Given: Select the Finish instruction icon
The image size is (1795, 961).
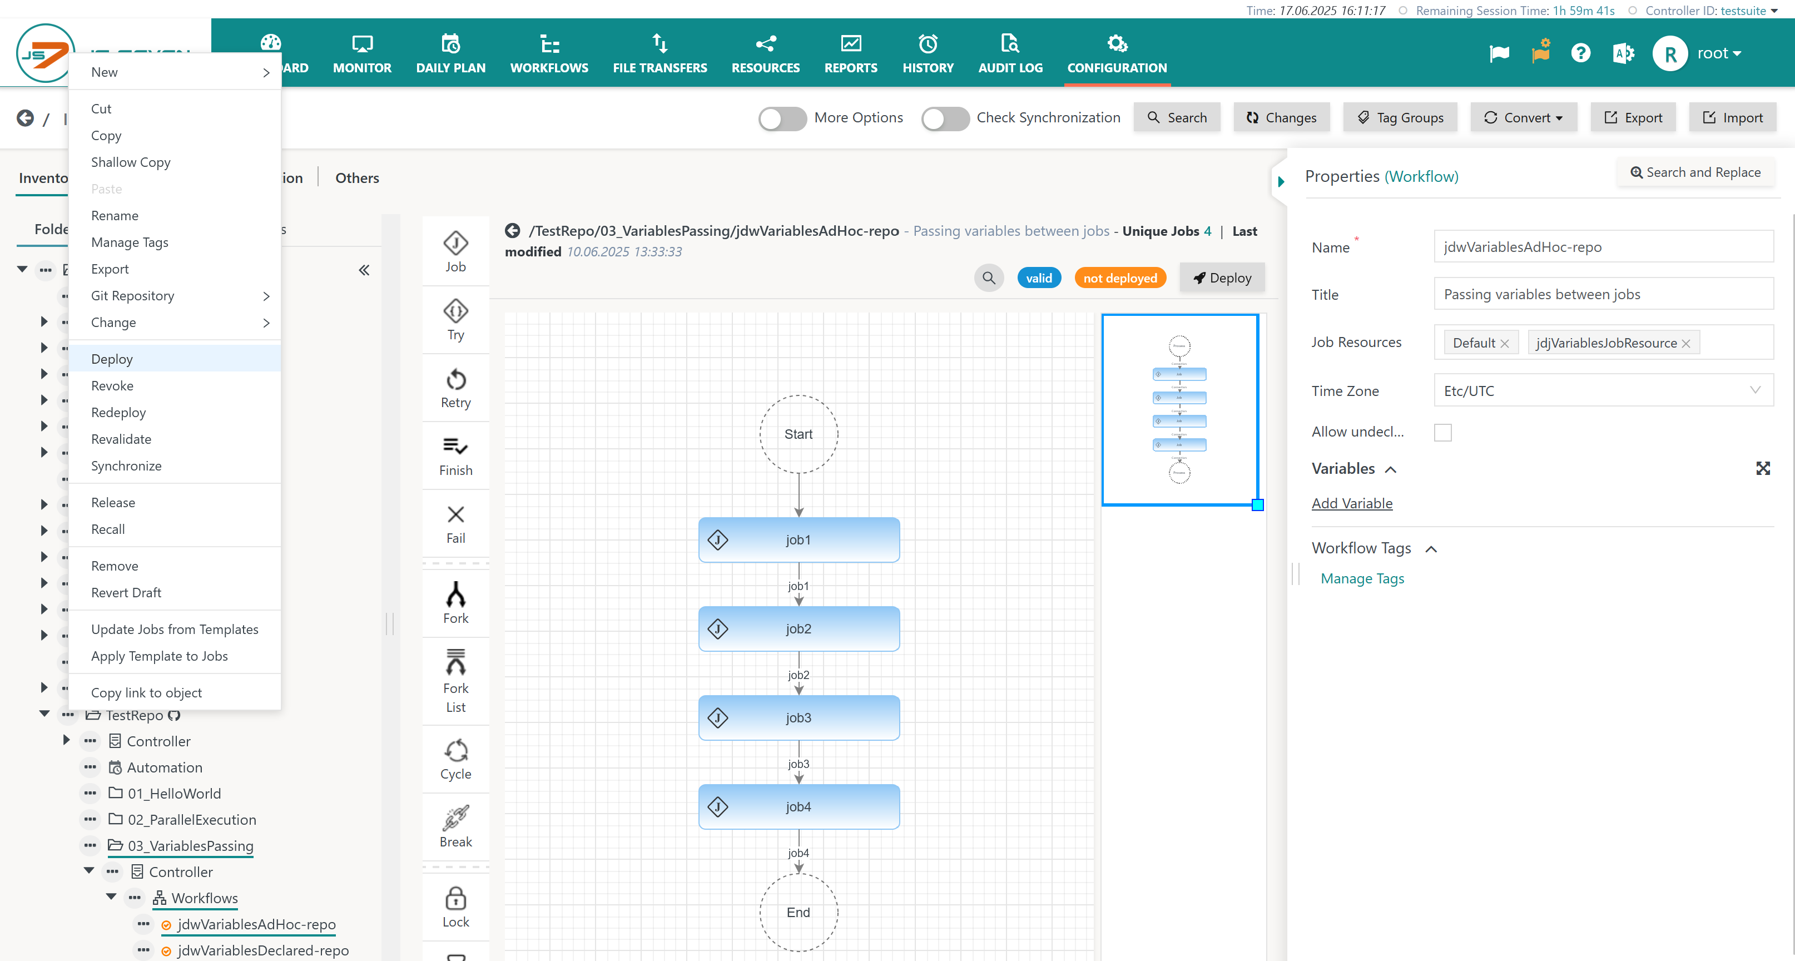Looking at the screenshot, I should click(455, 446).
